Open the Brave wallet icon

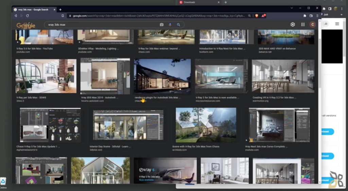pos(311,16)
